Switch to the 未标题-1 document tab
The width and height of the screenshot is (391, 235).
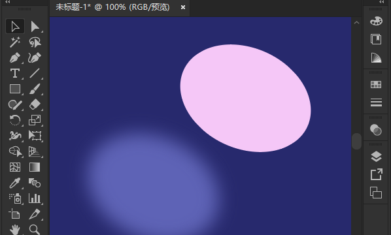click(112, 7)
